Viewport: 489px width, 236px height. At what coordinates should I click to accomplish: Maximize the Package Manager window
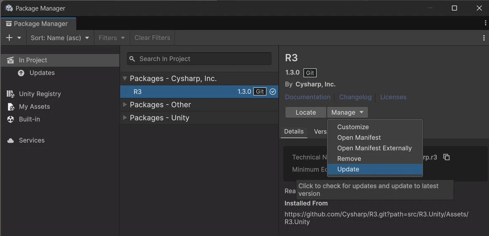(454, 8)
